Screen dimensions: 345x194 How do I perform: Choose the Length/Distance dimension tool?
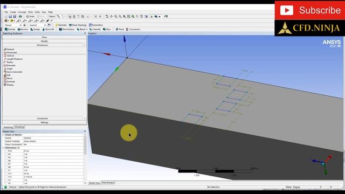tap(13, 59)
